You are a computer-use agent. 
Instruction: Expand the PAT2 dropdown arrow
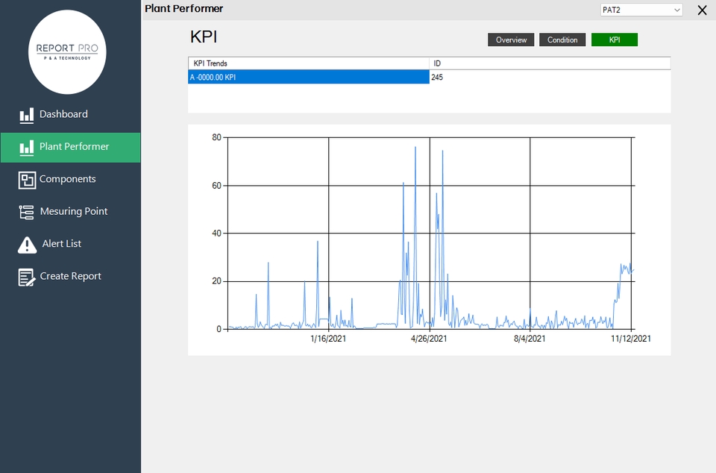coord(676,10)
